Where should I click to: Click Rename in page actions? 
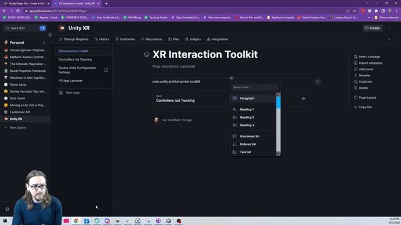point(362,76)
